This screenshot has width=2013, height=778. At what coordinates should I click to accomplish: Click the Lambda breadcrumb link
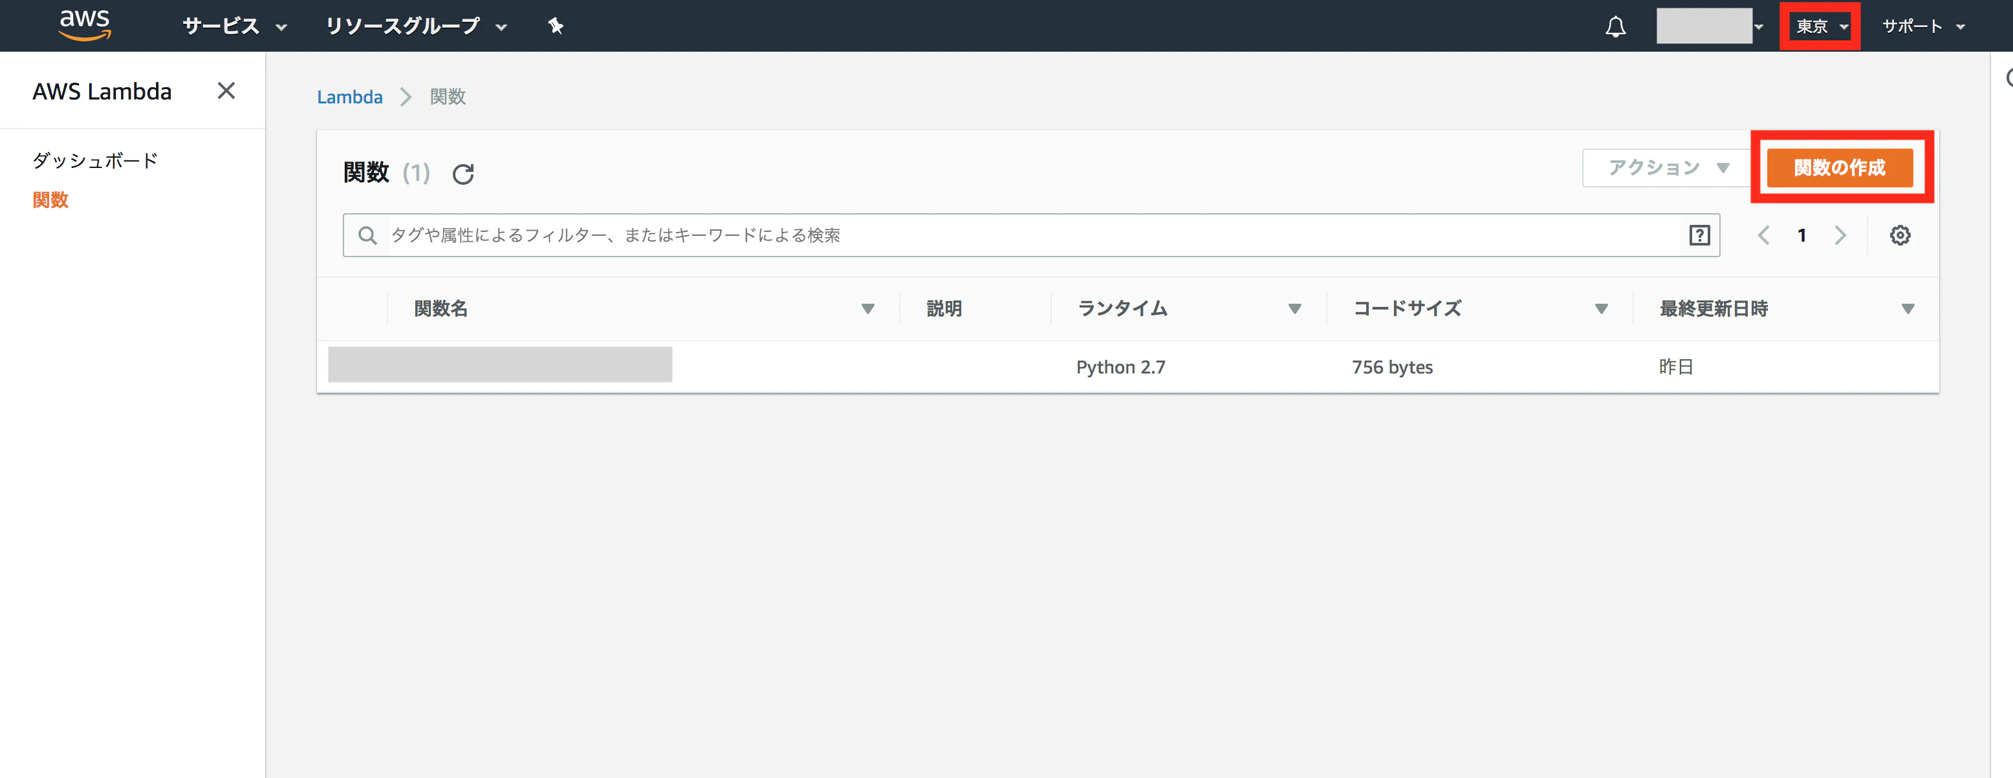pos(349,97)
